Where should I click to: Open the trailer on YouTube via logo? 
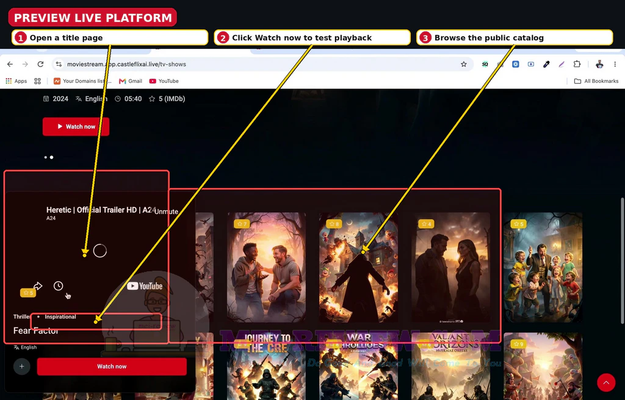[145, 285]
